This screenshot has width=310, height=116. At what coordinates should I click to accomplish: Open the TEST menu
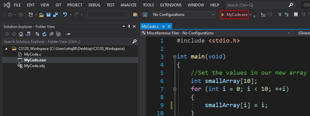pos(110,5)
